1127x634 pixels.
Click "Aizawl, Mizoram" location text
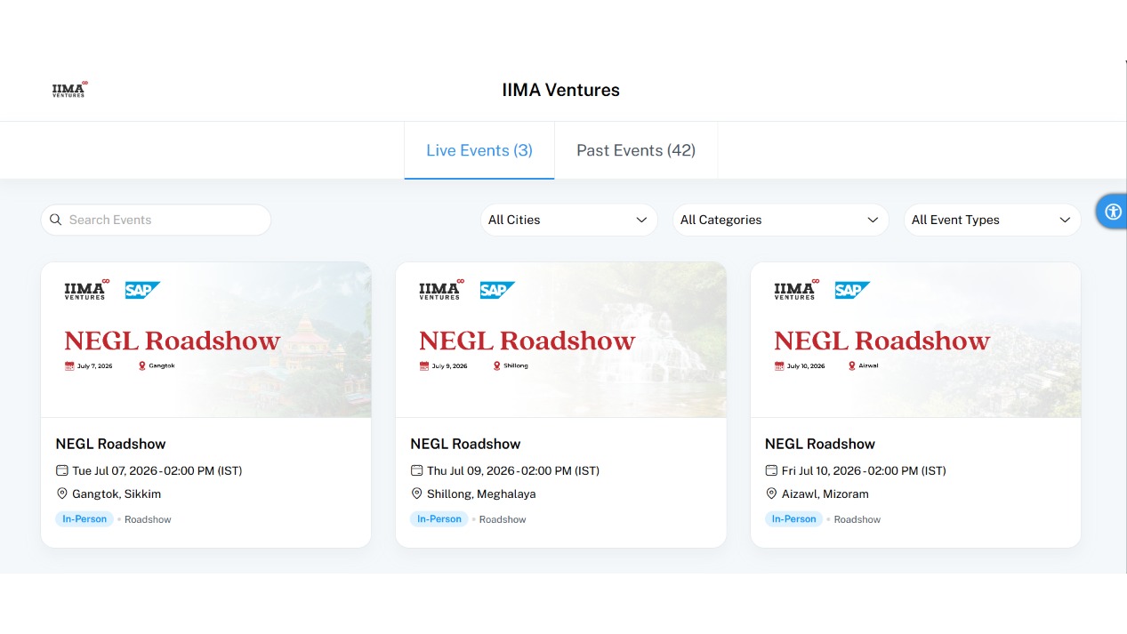click(825, 494)
